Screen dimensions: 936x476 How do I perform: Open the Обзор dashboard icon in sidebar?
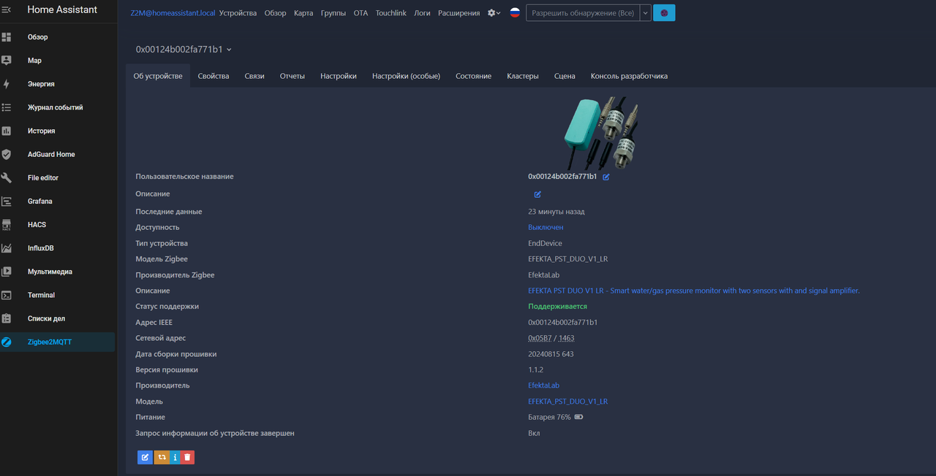coord(7,37)
